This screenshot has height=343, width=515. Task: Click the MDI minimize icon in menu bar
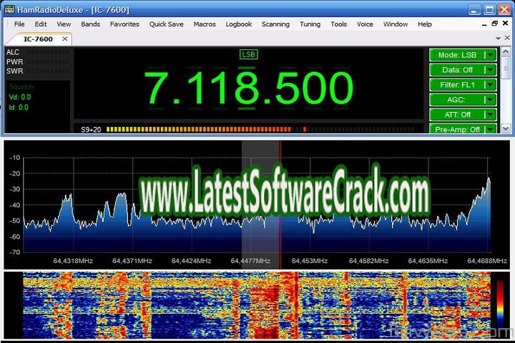coord(483,24)
